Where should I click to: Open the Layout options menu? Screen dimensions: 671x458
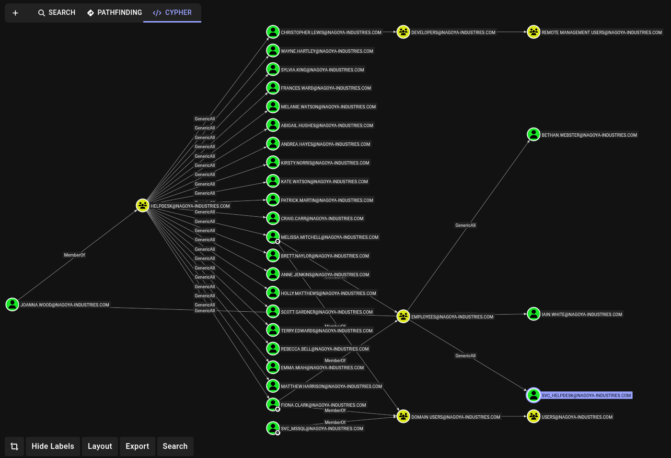pos(100,446)
